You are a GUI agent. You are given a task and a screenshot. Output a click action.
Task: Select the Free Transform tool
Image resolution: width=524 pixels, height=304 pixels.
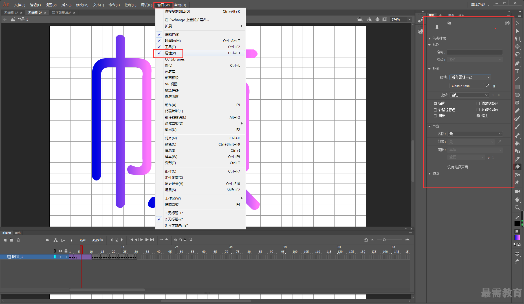click(x=517, y=39)
